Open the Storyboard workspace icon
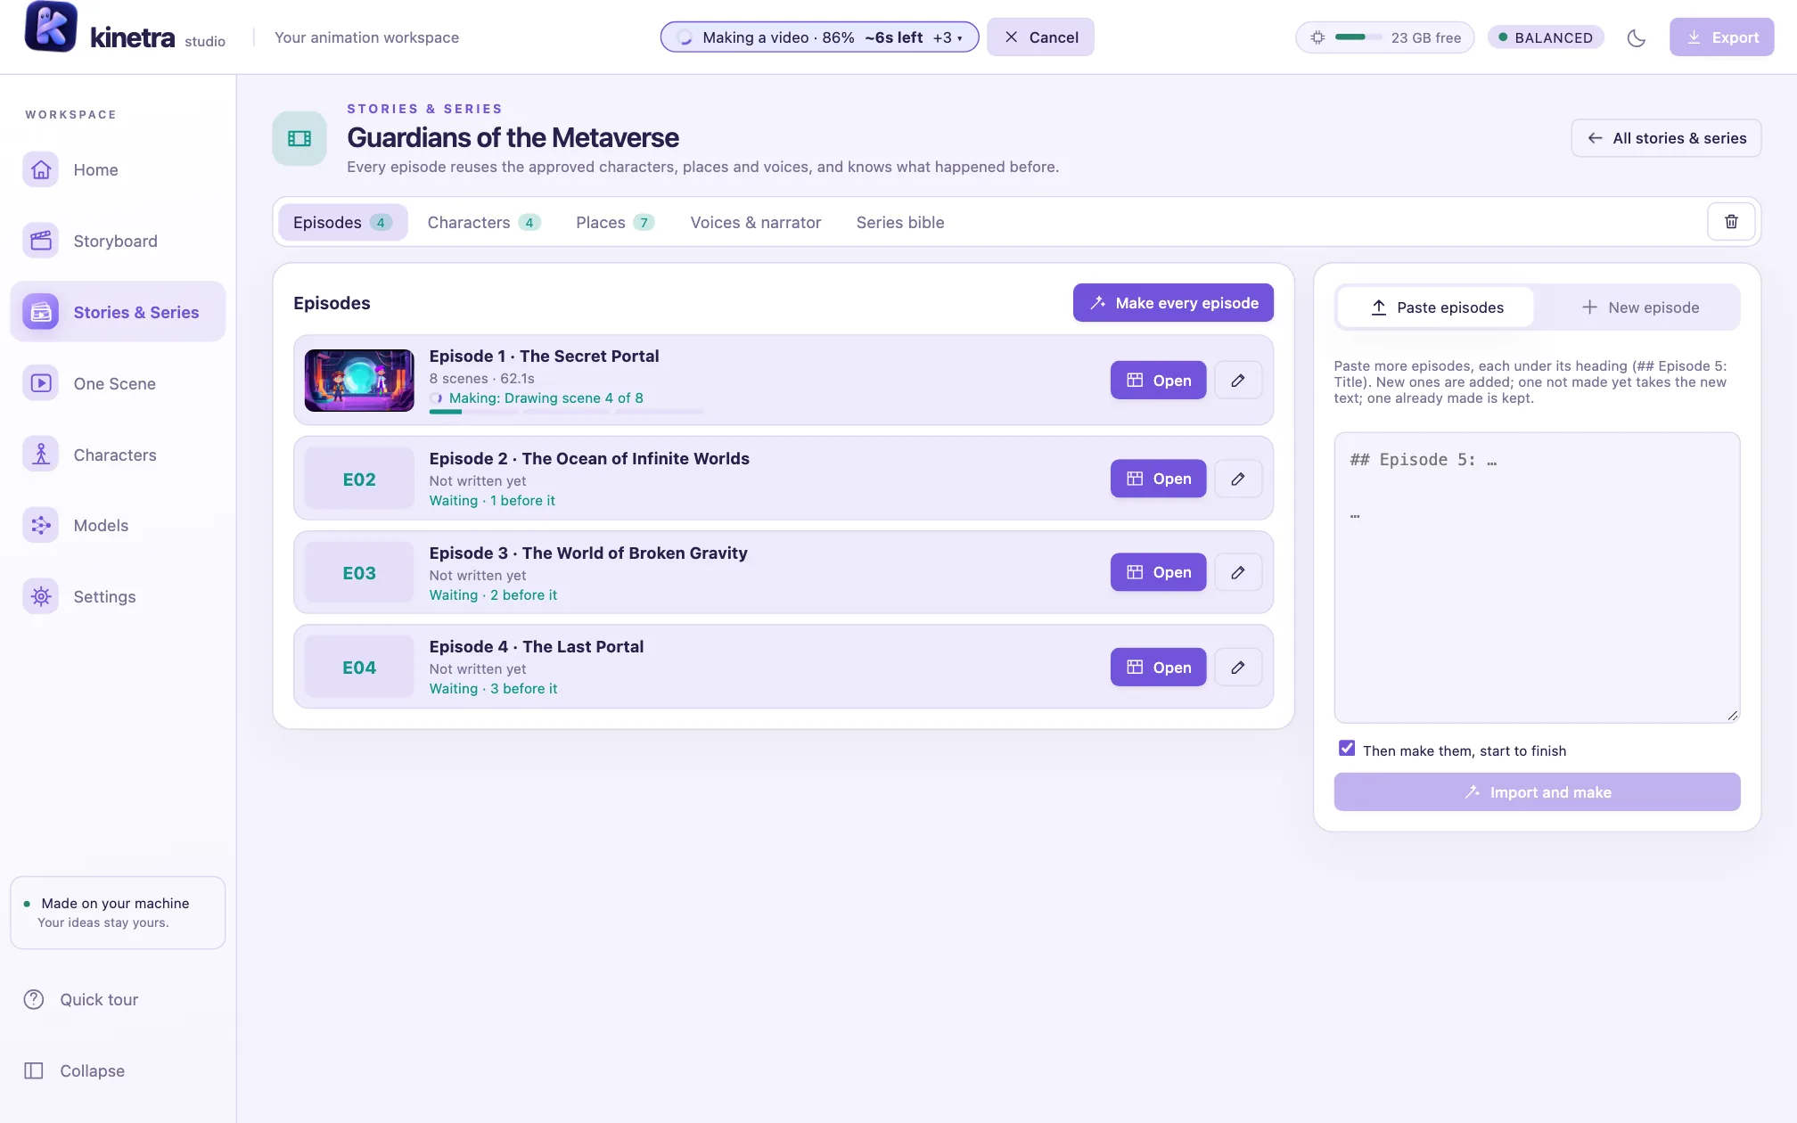The height and width of the screenshot is (1123, 1797). click(x=41, y=241)
